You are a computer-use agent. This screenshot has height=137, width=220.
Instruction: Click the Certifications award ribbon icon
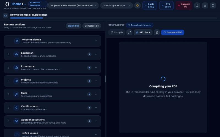coord(16,108)
